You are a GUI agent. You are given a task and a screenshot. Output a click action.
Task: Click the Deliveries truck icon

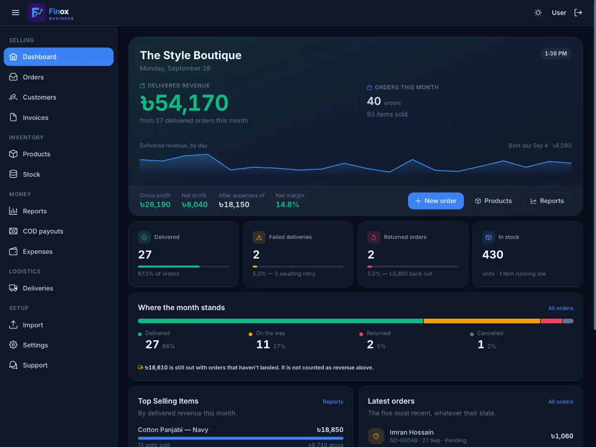coord(14,288)
